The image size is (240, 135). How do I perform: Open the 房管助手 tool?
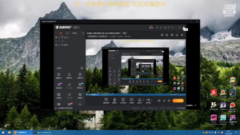click(69, 76)
